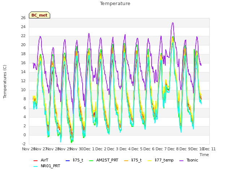Click the y-axis tick label 24
The height and width of the screenshot is (173, 231).
pyautogui.click(x=23, y=27)
